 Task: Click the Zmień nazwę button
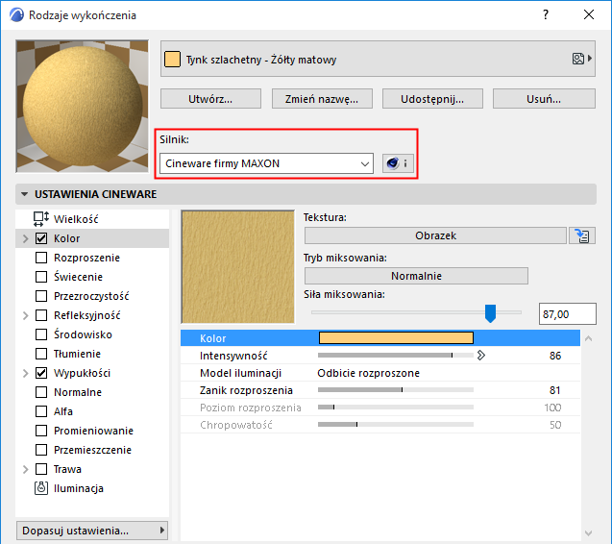tap(322, 99)
